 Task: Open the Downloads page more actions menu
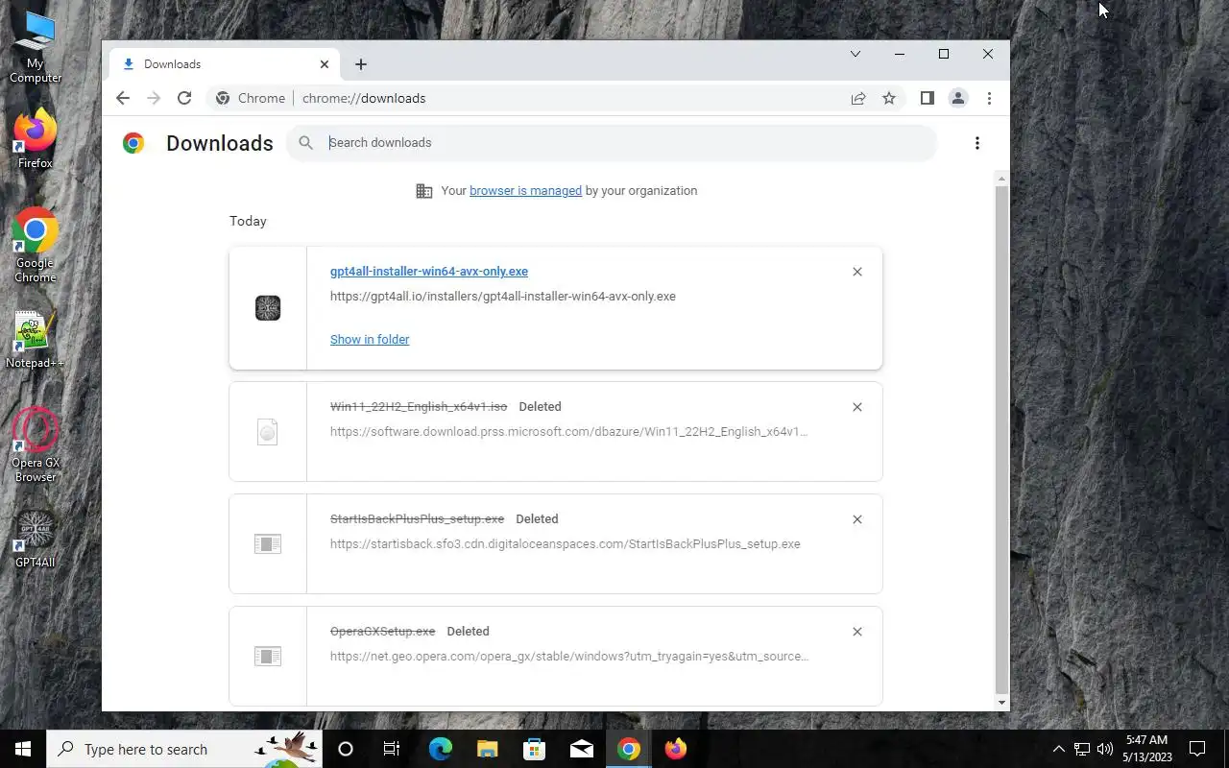click(977, 143)
